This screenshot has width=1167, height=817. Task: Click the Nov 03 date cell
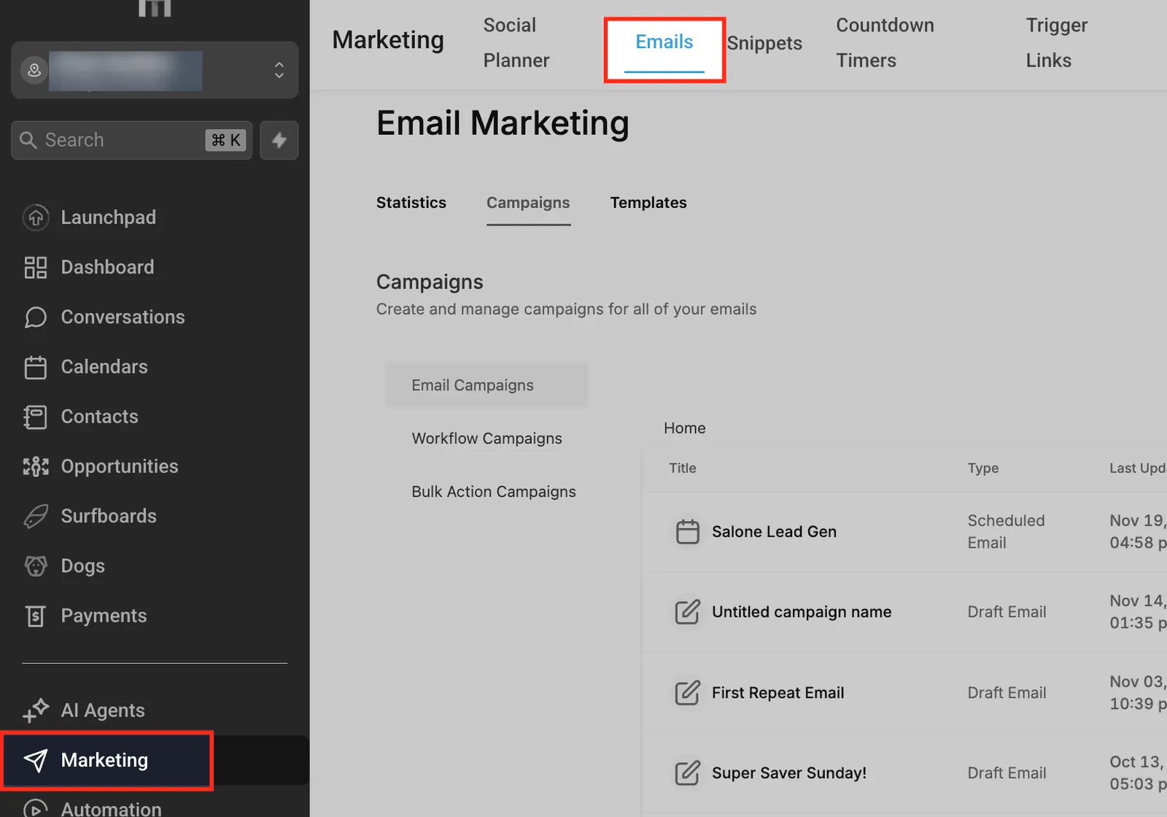1138,693
